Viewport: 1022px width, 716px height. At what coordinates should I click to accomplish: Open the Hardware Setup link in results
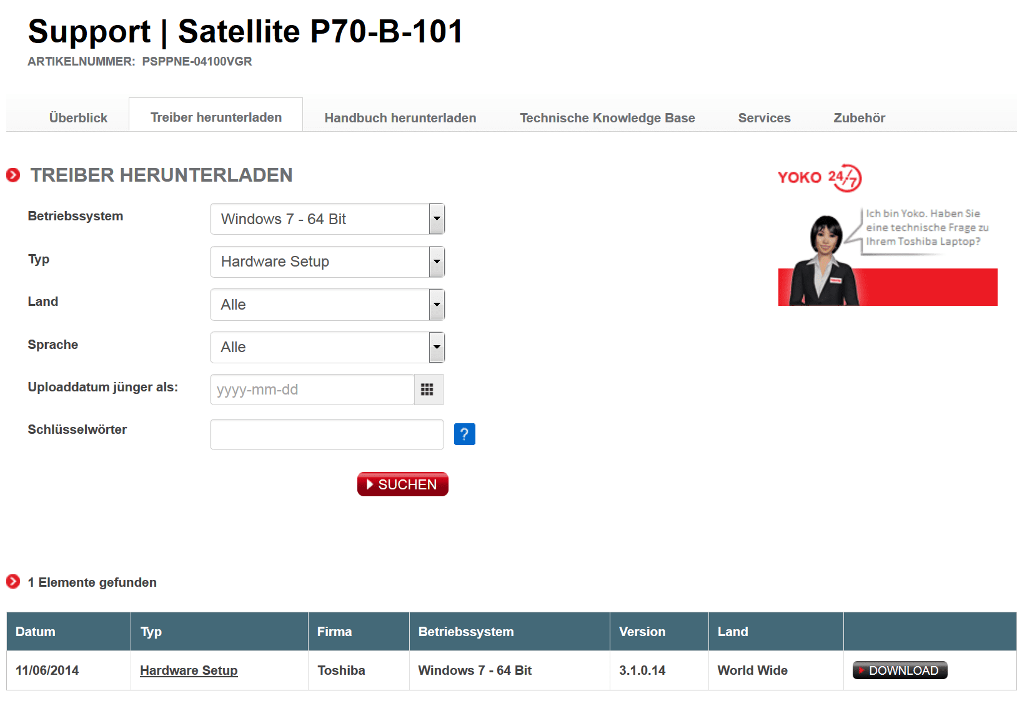click(189, 670)
